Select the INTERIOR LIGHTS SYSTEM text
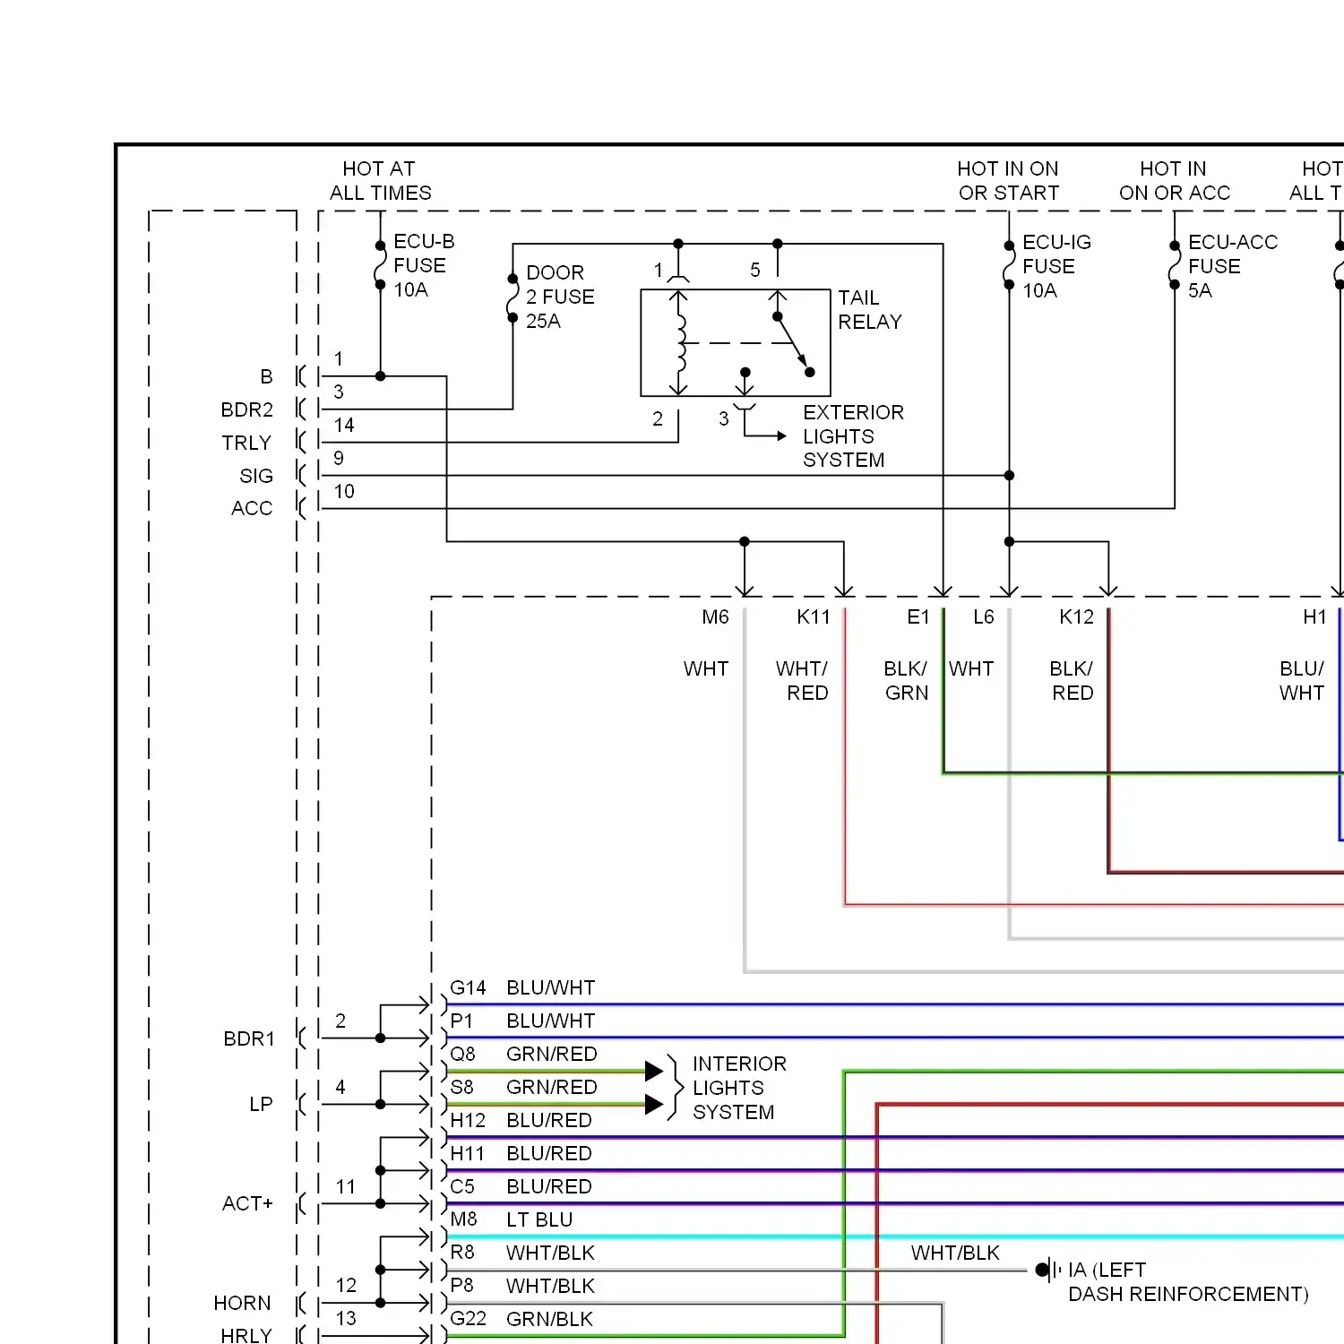This screenshot has height=1344, width=1344. [x=739, y=1088]
